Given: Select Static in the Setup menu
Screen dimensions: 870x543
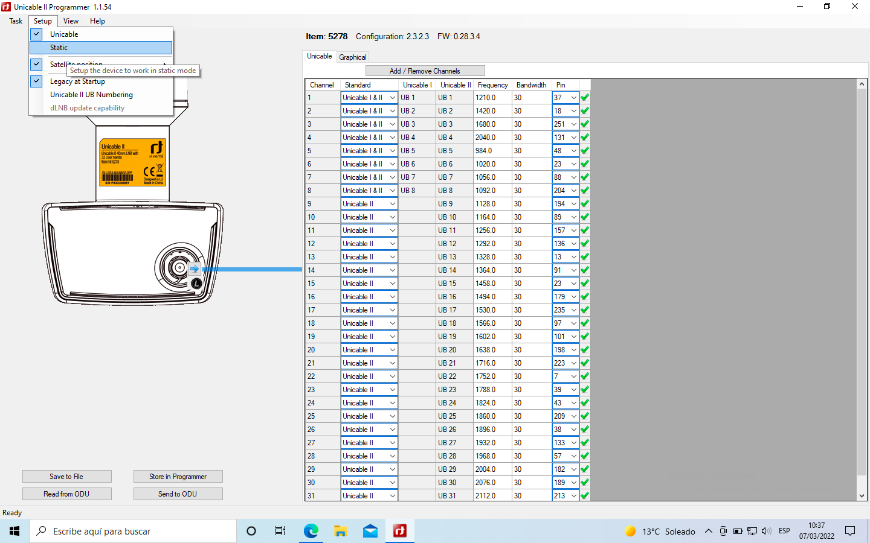Looking at the screenshot, I should point(59,48).
